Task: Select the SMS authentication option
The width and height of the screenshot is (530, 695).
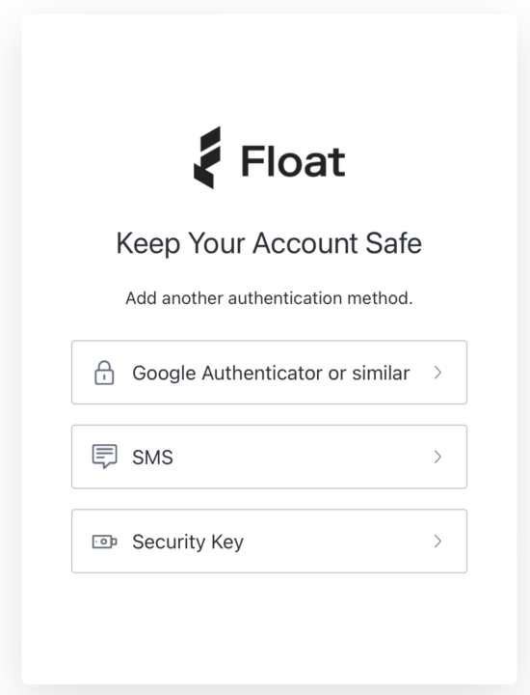Action: (269, 457)
